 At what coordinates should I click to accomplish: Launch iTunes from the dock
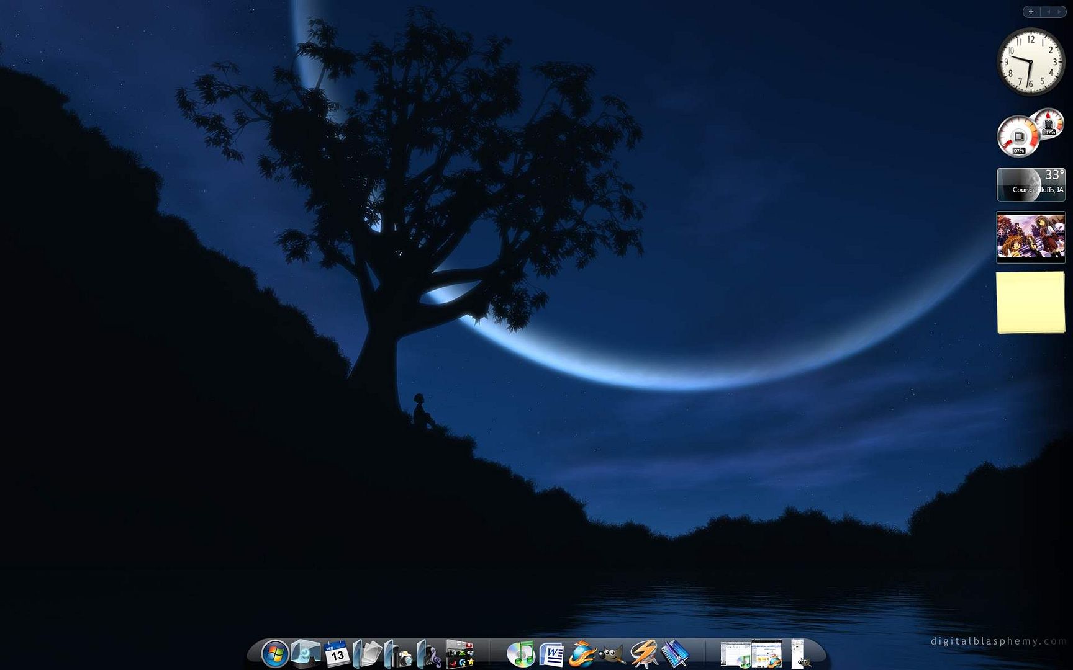[520, 654]
